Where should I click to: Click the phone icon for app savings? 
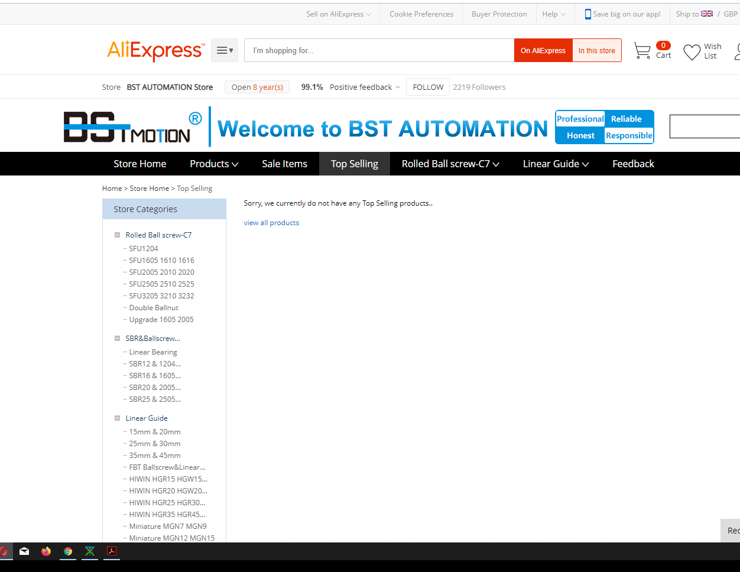(x=588, y=14)
